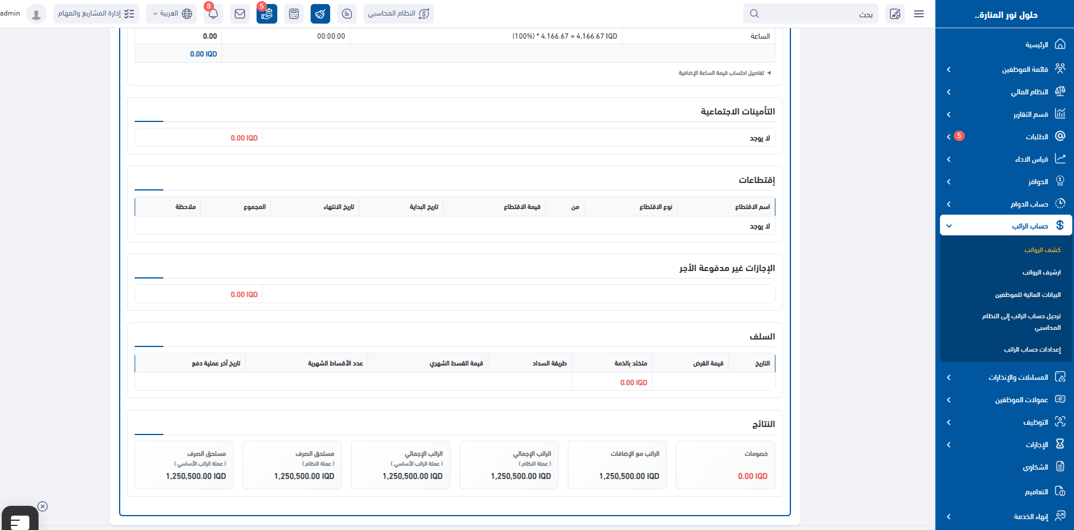Click the الراتب مع الإضافات 1,250,500.00 IQD value
Screen dimensions: 1074x530
point(629,476)
